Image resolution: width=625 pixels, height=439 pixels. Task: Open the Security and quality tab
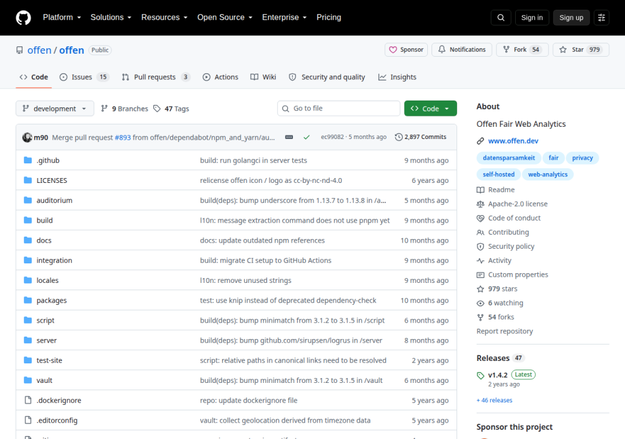tap(327, 77)
